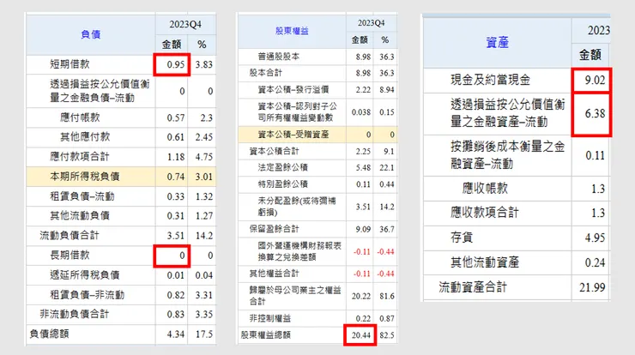Viewport: 635px width, 355px height.
Task: Select the 9.02 amount for 現金及約當現金
Action: tap(595, 80)
